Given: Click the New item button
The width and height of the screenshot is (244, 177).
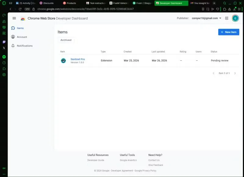Looking at the screenshot, I should [x=228, y=32].
